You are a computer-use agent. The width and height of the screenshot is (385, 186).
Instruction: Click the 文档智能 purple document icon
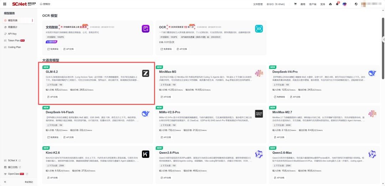tap(145, 29)
